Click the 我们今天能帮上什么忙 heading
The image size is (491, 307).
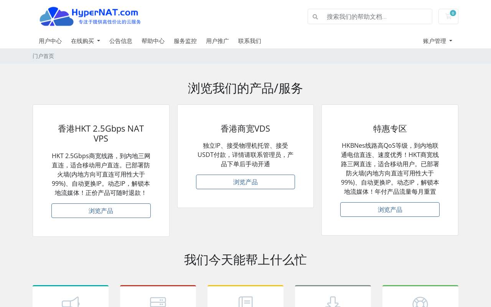tap(245, 260)
